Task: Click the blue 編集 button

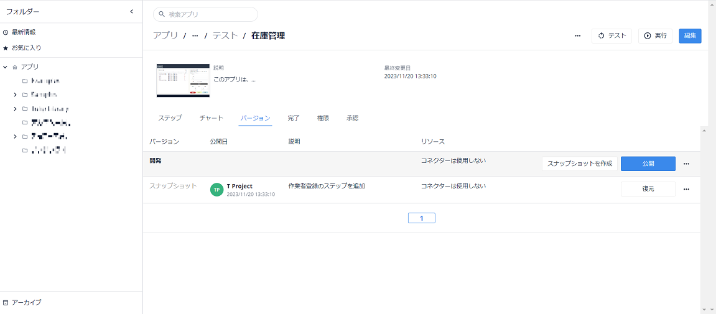Action: point(690,35)
